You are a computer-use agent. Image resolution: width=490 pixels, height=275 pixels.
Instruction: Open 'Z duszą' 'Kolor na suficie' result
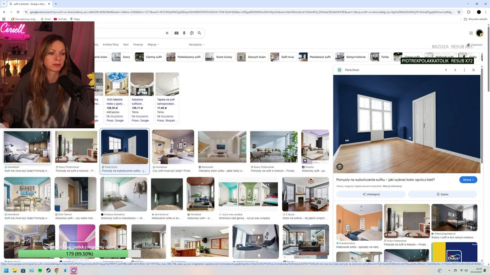pos(305,194)
